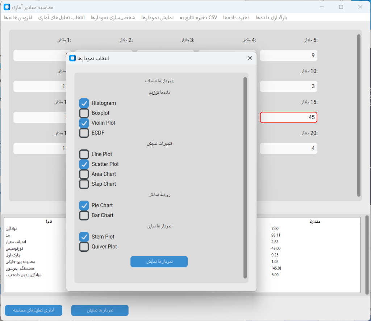Check the Boxplot checkbox
This screenshot has width=371, height=321.
coord(84,113)
